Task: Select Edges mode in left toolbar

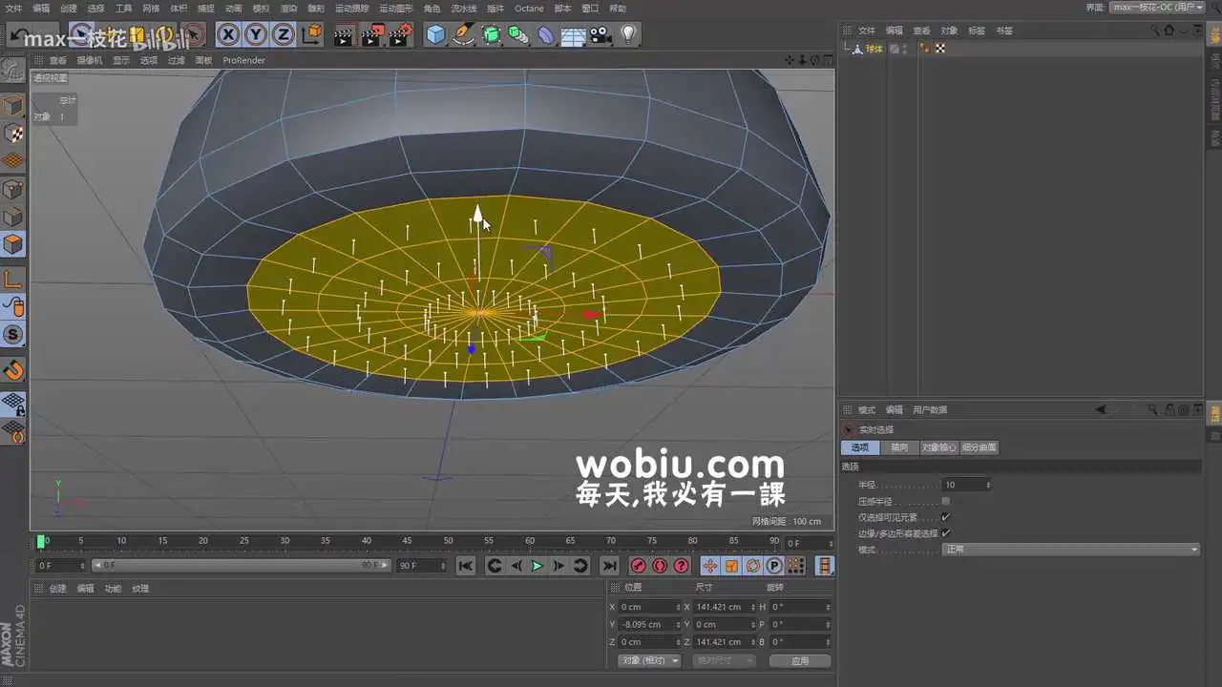Action: tap(13, 217)
